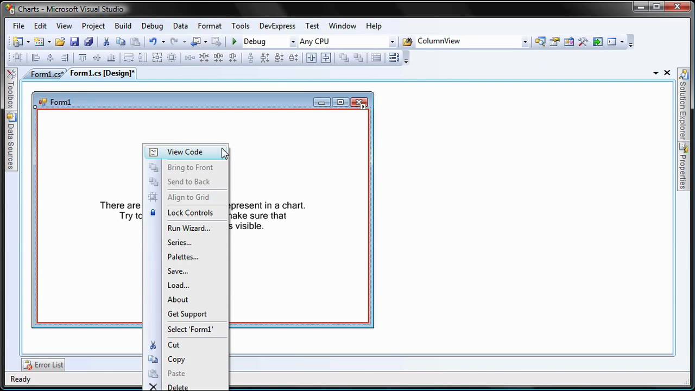Viewport: 695px width, 391px height.
Task: Open the Error List panel tab
Action: [x=43, y=365]
